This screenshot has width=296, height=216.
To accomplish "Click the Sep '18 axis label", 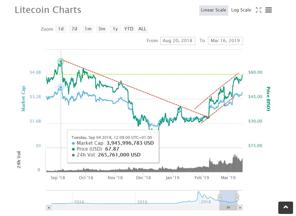I will point(58,178).
